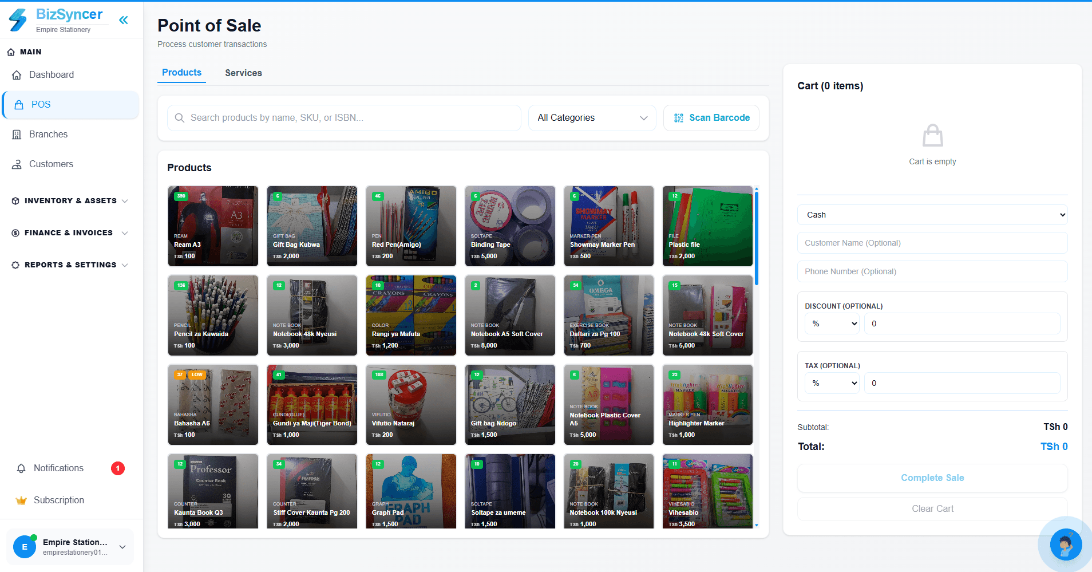Expand Reports & Settings section
The width and height of the screenshot is (1092, 572).
tap(70, 265)
